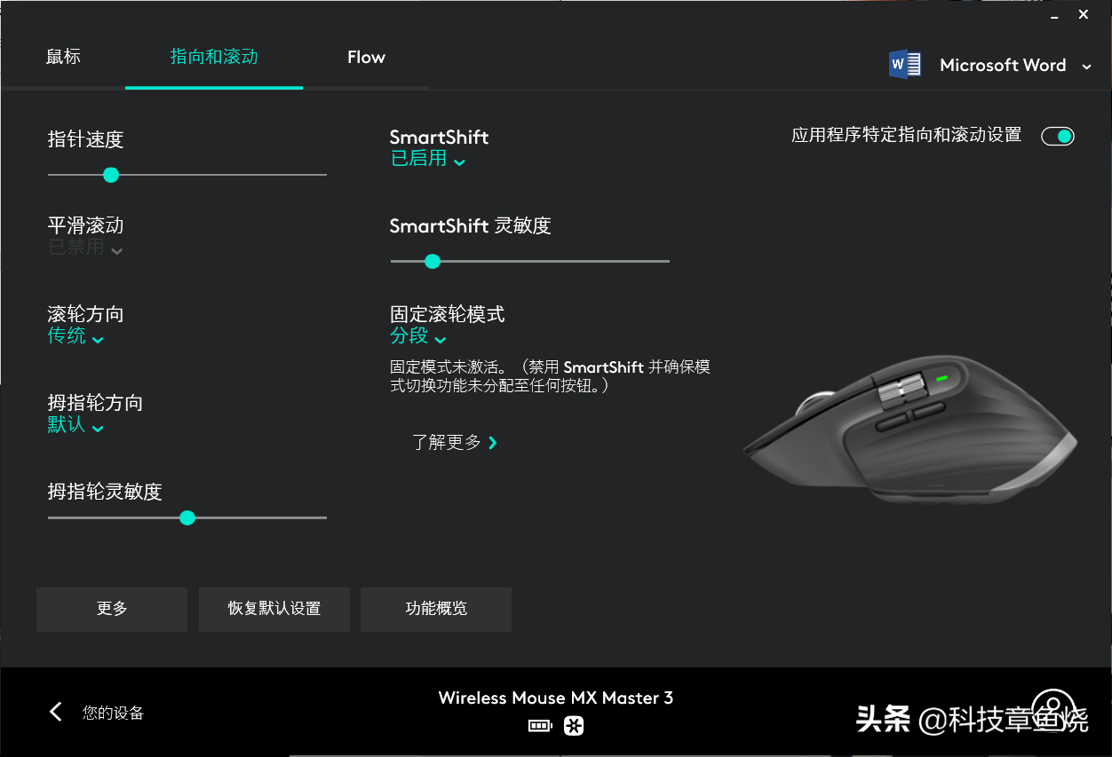Click the back arrow beside 您的设备

[56, 712]
